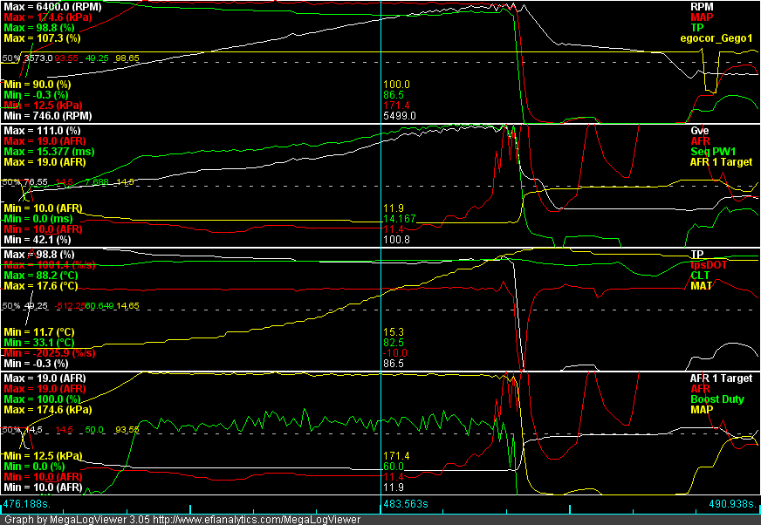Select the green CLT legend label
This screenshot has width=761, height=525.
click(x=700, y=275)
